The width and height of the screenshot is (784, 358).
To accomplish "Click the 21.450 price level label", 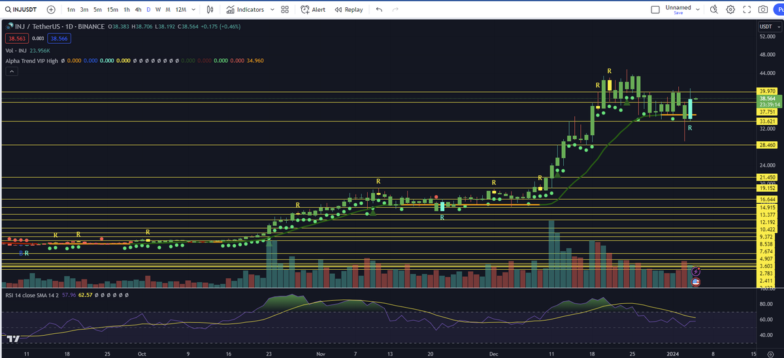I will tap(767, 177).
